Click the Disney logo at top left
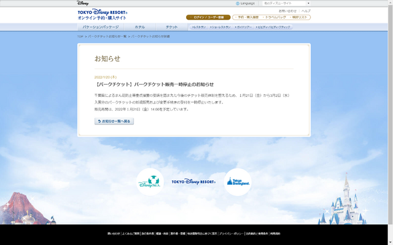The image size is (393, 245). pos(82,3)
